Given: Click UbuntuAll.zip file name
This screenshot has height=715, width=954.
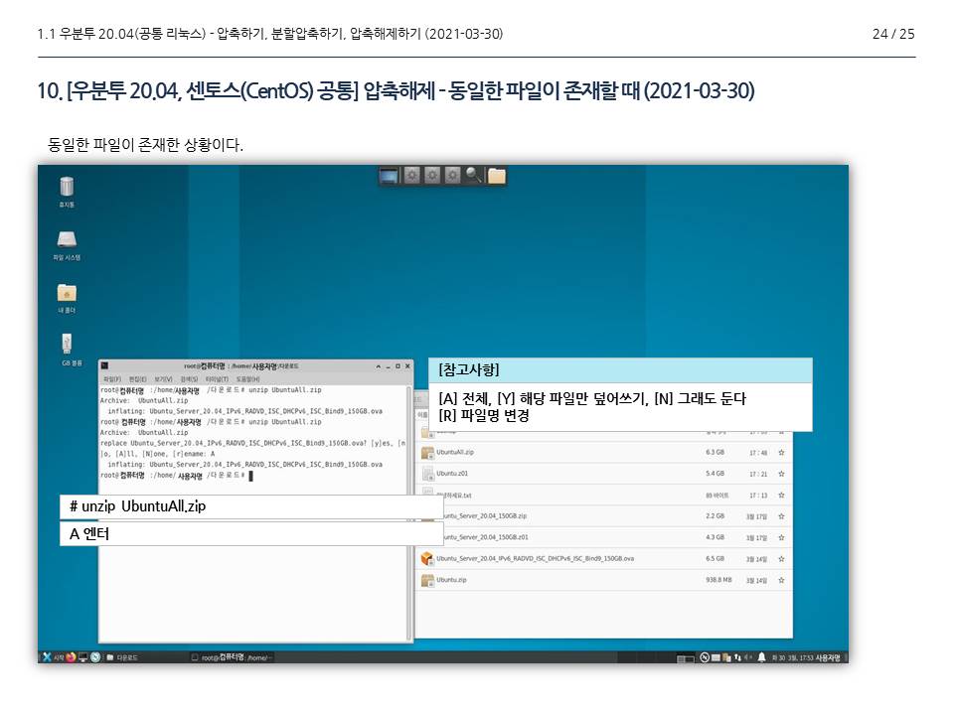Looking at the screenshot, I should [x=454, y=453].
